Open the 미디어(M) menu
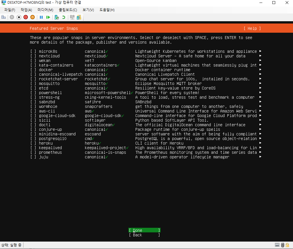The height and width of the screenshot is (249, 293). [45, 10]
